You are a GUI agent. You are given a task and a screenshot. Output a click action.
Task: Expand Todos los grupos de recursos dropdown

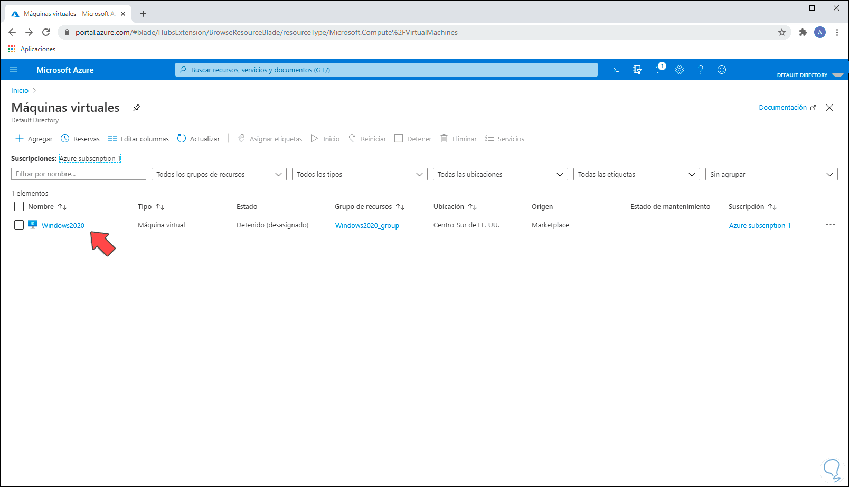pyautogui.click(x=219, y=174)
